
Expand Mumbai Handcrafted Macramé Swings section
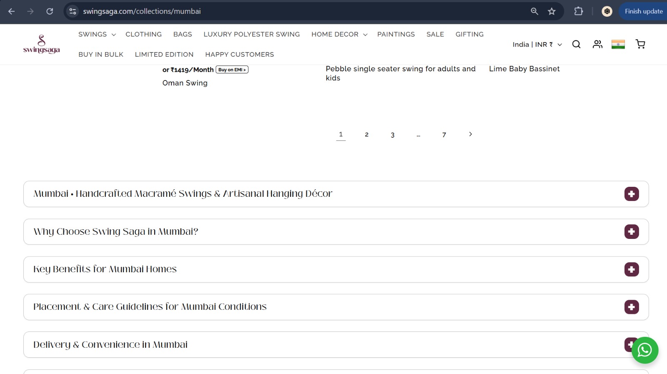pos(336,194)
